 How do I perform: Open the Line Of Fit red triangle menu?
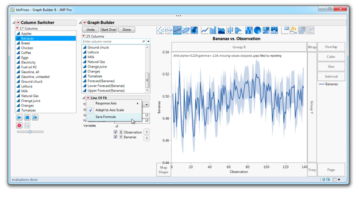88,98
